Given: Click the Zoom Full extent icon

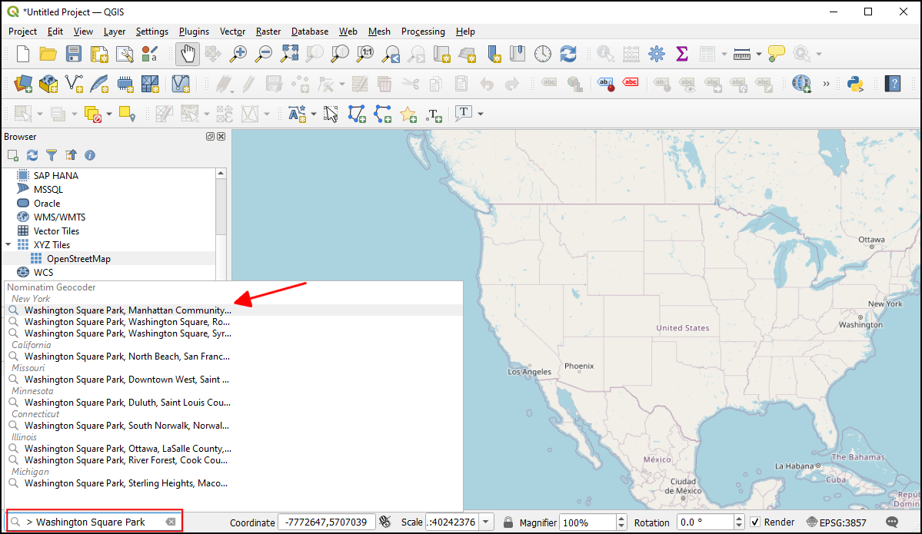Looking at the screenshot, I should click(289, 54).
